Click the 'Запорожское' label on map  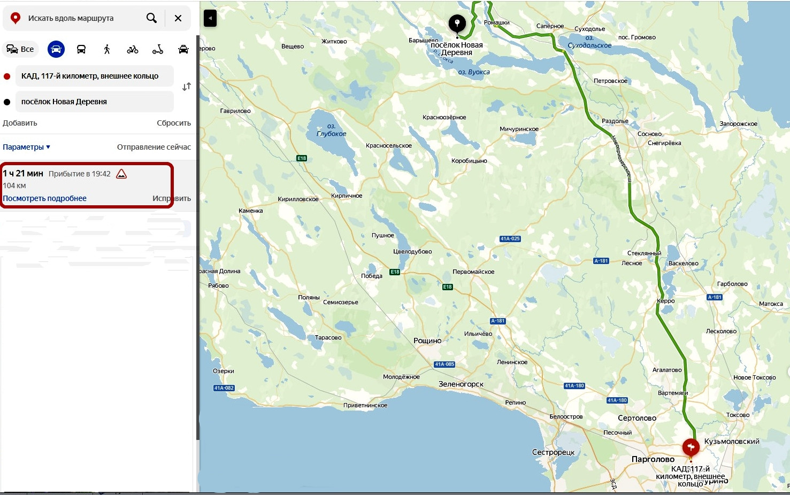[x=739, y=123]
